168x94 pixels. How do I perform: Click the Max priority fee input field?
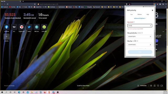pyautogui.click(x=140, y=37)
